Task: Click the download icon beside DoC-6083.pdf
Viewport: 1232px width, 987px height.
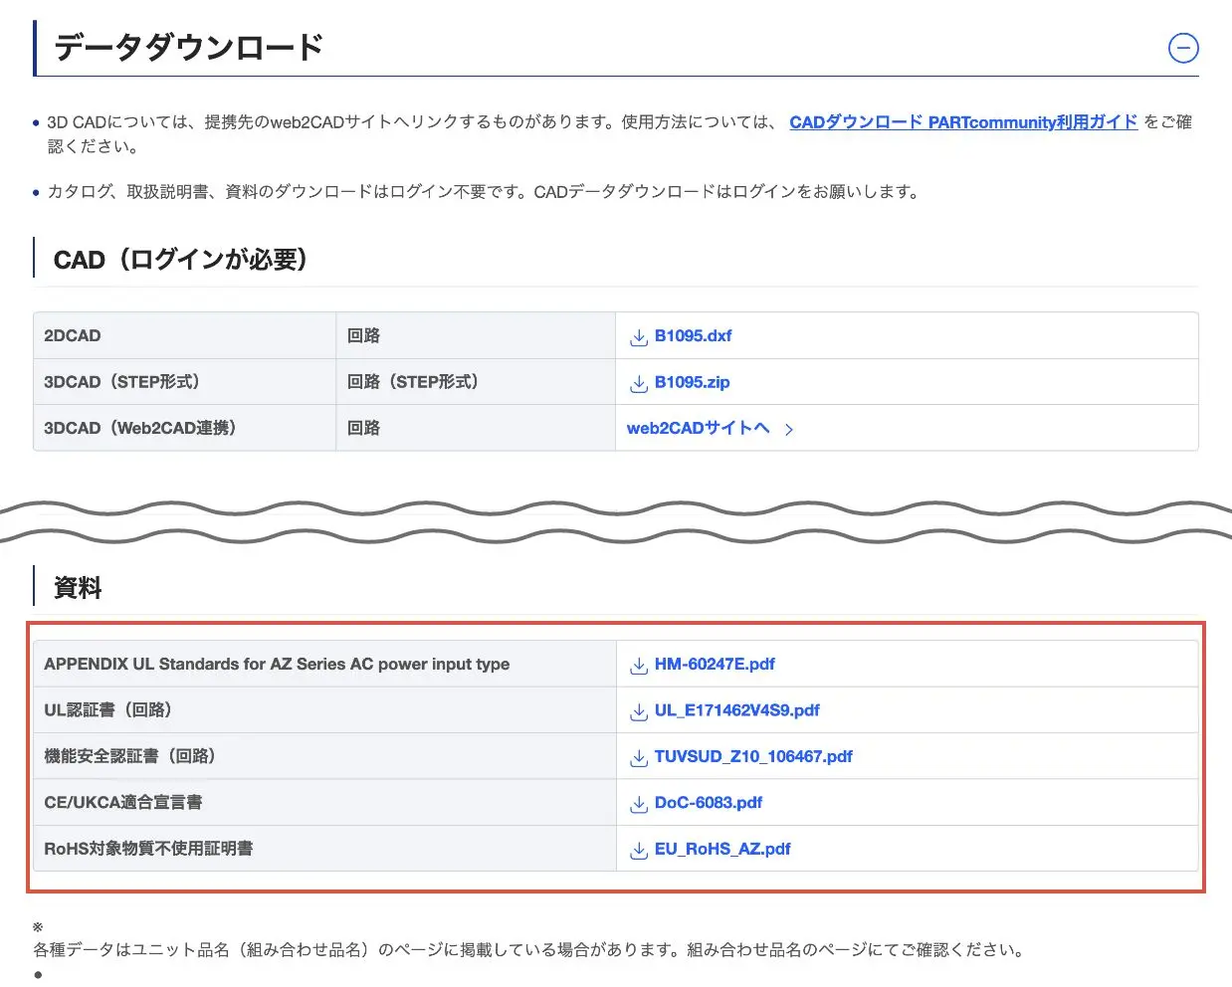Action: point(639,804)
